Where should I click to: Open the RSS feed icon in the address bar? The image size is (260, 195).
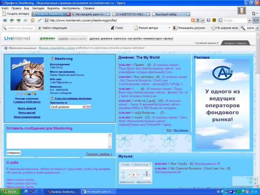tap(193, 20)
